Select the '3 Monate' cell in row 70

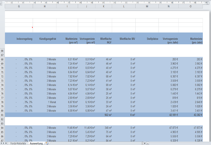(45, 68)
